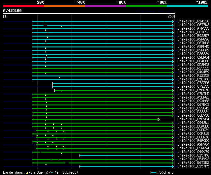
Task: Select the UniRef100_P23321 label
Action: pyautogui.click(x=193, y=112)
